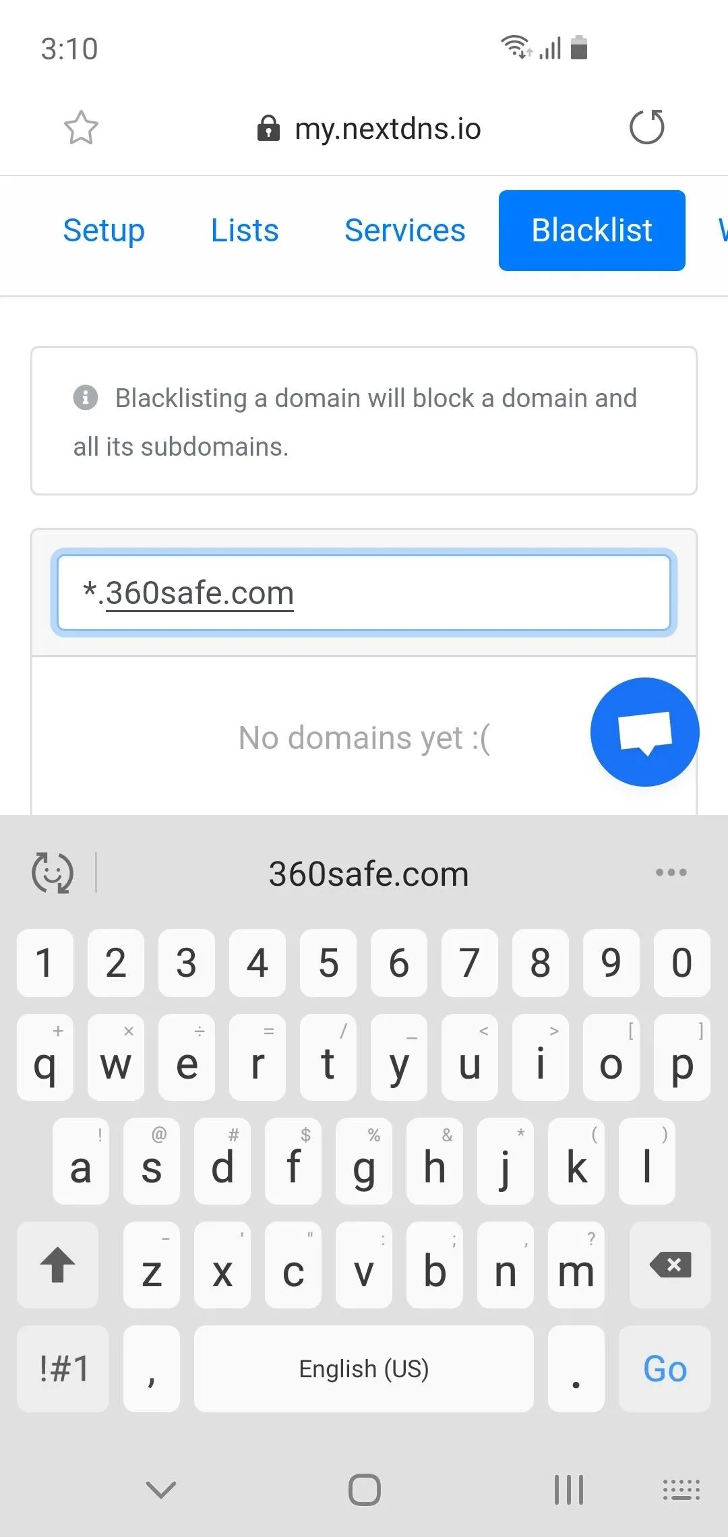This screenshot has width=728, height=1537.
Task: Open the blue chat support bubble
Action: coord(645,732)
